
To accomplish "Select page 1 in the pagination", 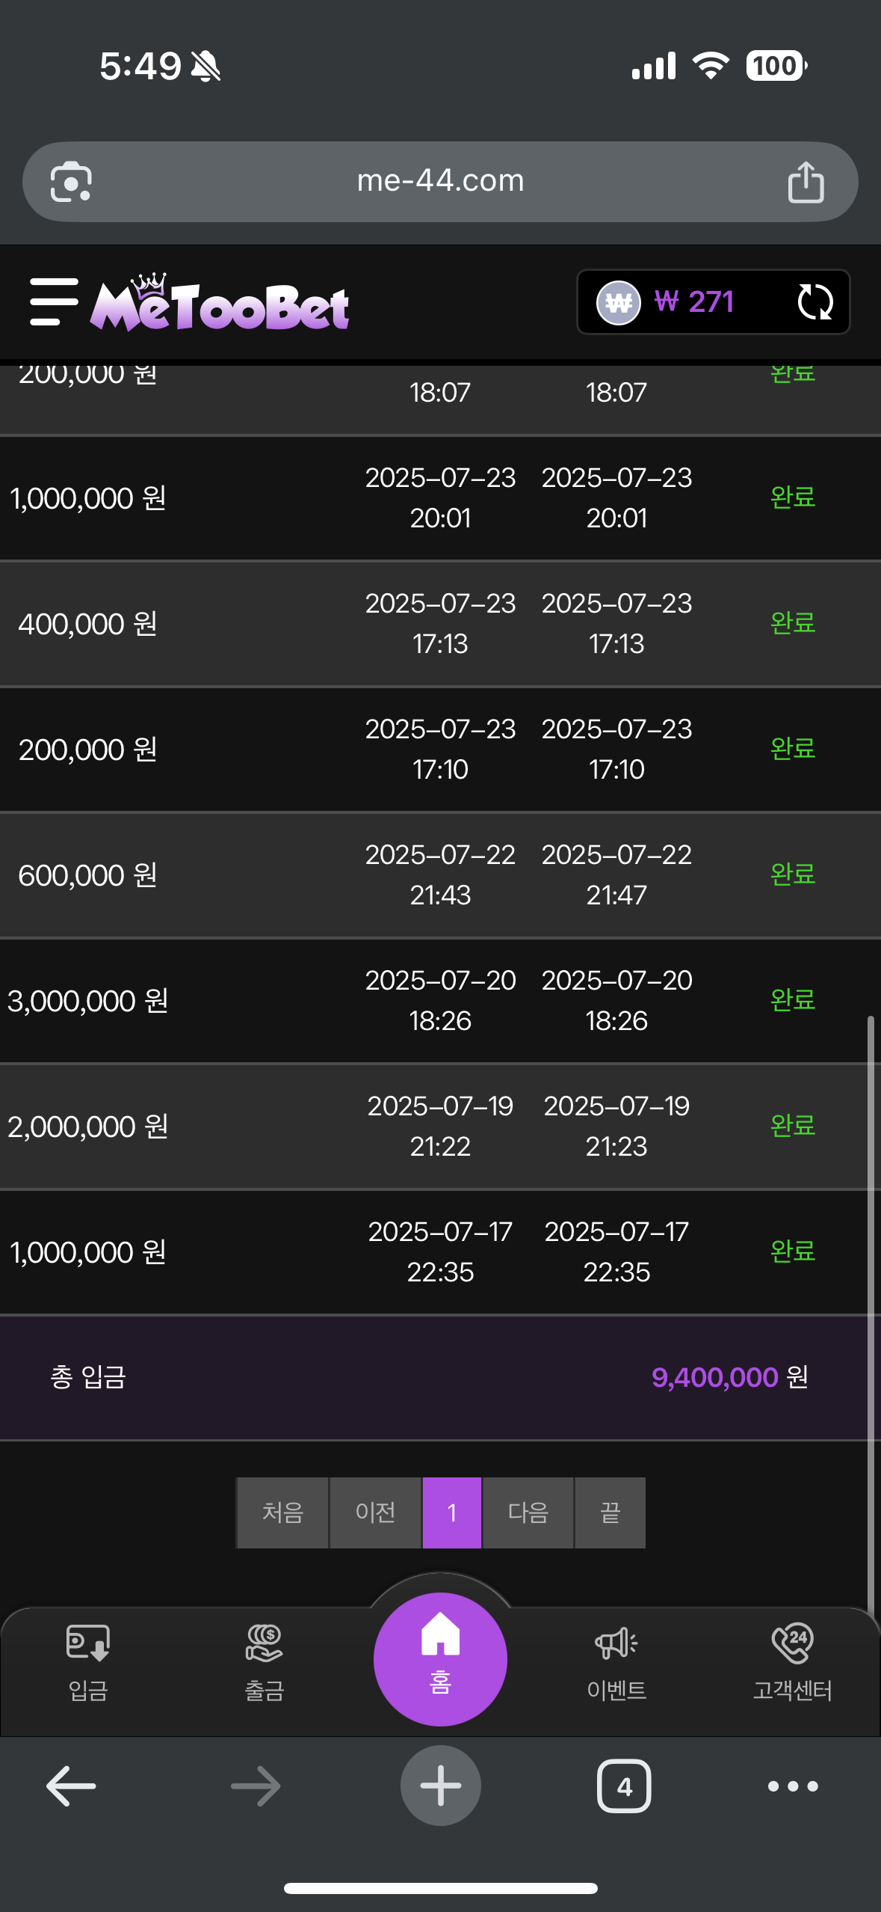I will point(452,1513).
